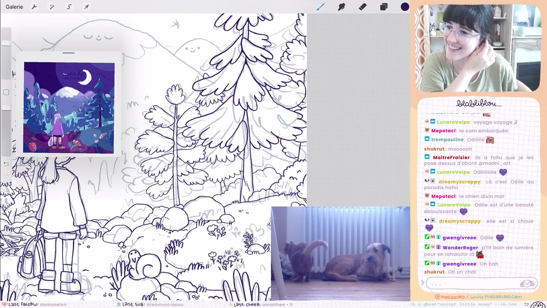Viewport: 547px width, 308px height.
Task: Click the trempauline username in chat
Action: point(447,139)
